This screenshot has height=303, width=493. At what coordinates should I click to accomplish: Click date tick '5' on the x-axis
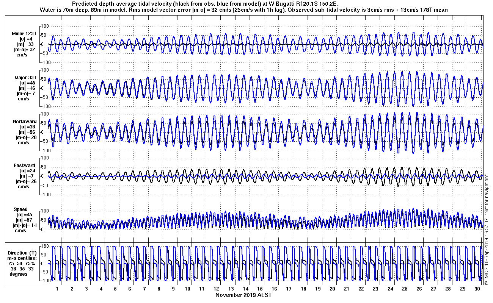115,289
